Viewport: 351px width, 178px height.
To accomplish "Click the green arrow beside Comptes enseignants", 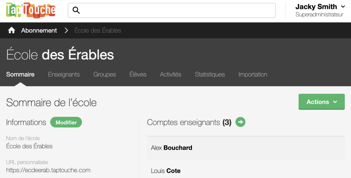I will (240, 122).
